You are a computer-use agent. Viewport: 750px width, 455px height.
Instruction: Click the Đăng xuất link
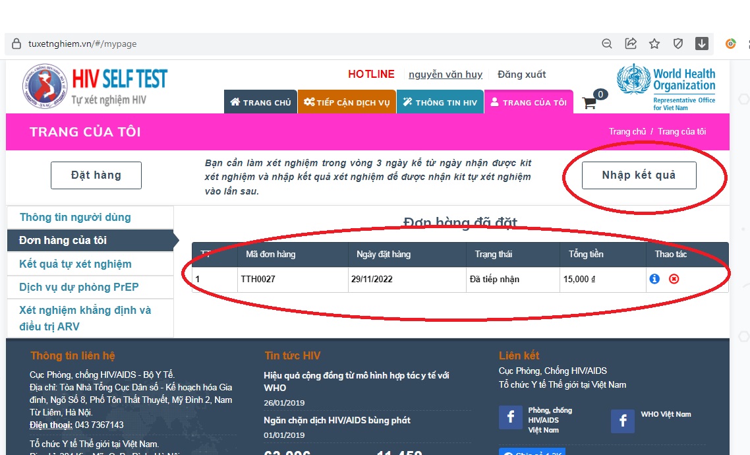point(521,75)
